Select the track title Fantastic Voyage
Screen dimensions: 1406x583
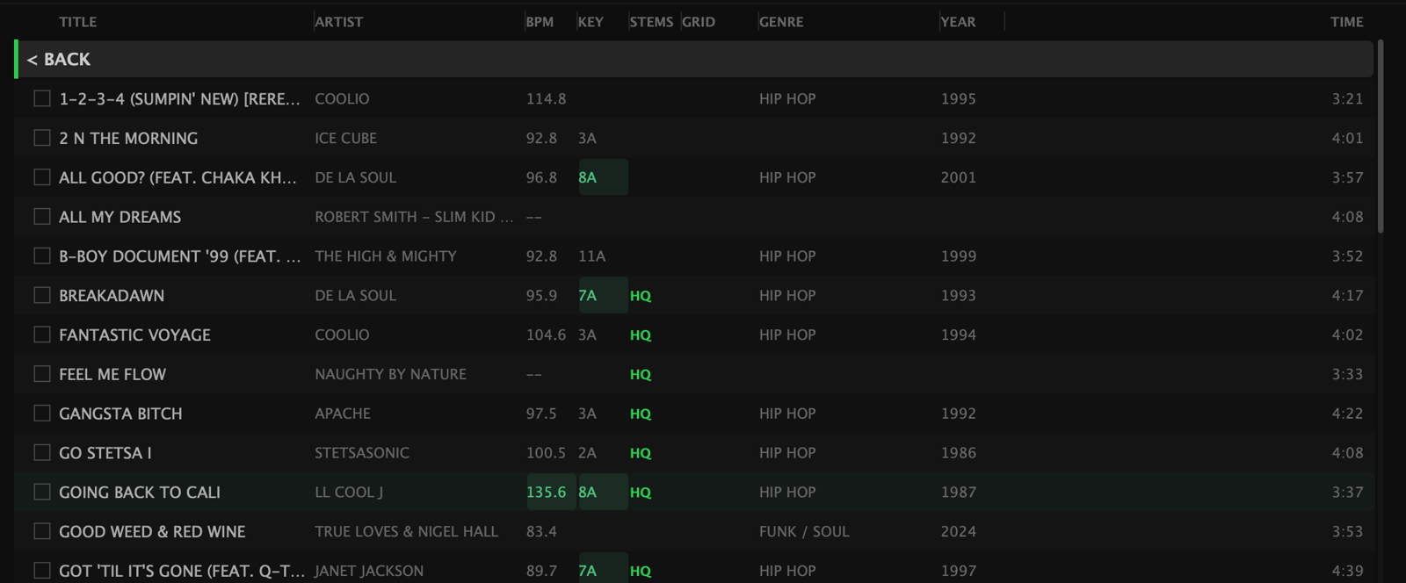point(134,335)
